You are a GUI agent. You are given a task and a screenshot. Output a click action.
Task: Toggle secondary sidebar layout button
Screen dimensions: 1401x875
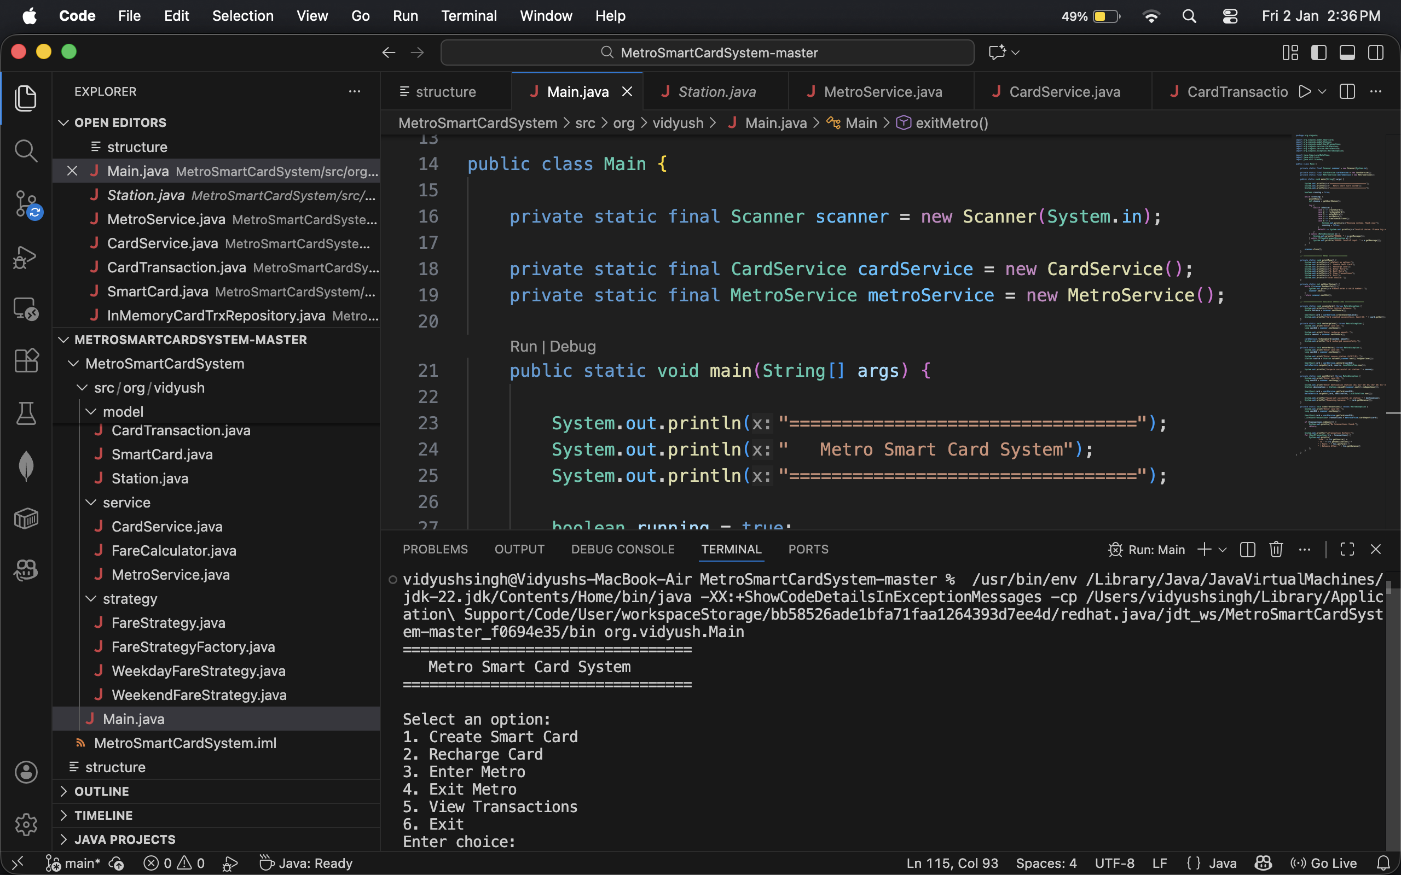point(1375,52)
